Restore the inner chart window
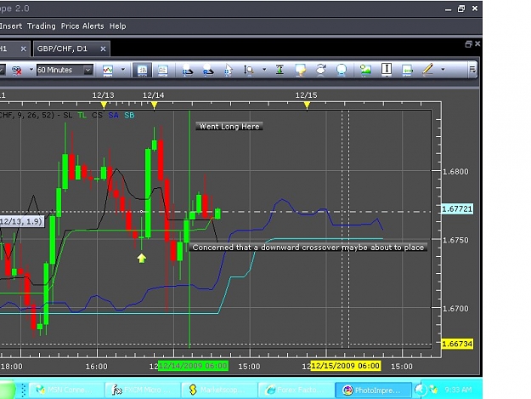531x399 pixels. coord(469,43)
